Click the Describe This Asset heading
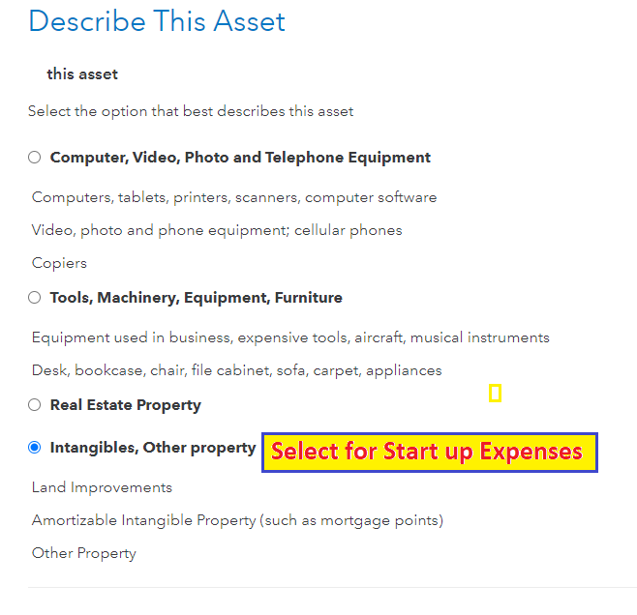 point(157,21)
